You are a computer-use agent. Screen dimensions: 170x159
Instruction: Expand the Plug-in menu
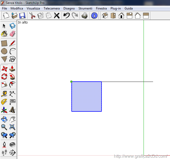pos(116,8)
